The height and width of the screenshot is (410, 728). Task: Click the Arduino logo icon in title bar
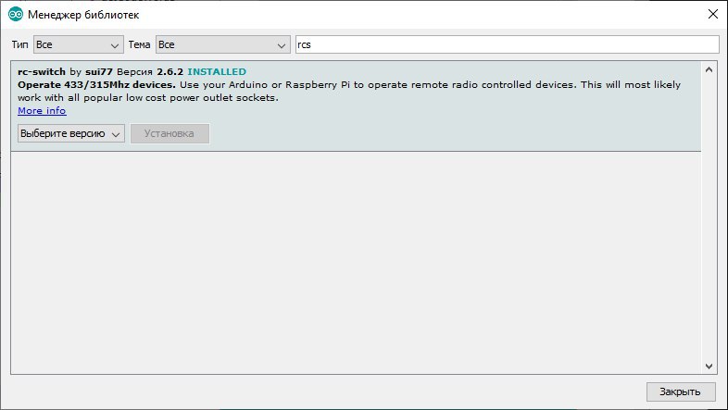(16, 15)
